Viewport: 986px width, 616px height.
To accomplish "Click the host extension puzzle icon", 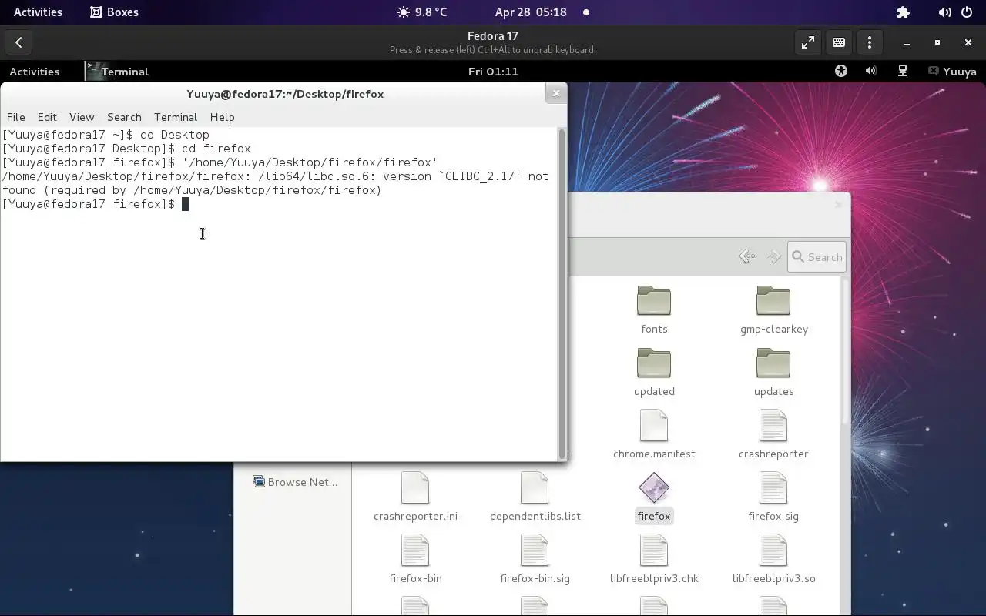I will point(903,12).
